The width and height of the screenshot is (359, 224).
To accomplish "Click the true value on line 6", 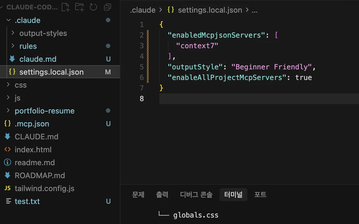I will pos(303,77).
